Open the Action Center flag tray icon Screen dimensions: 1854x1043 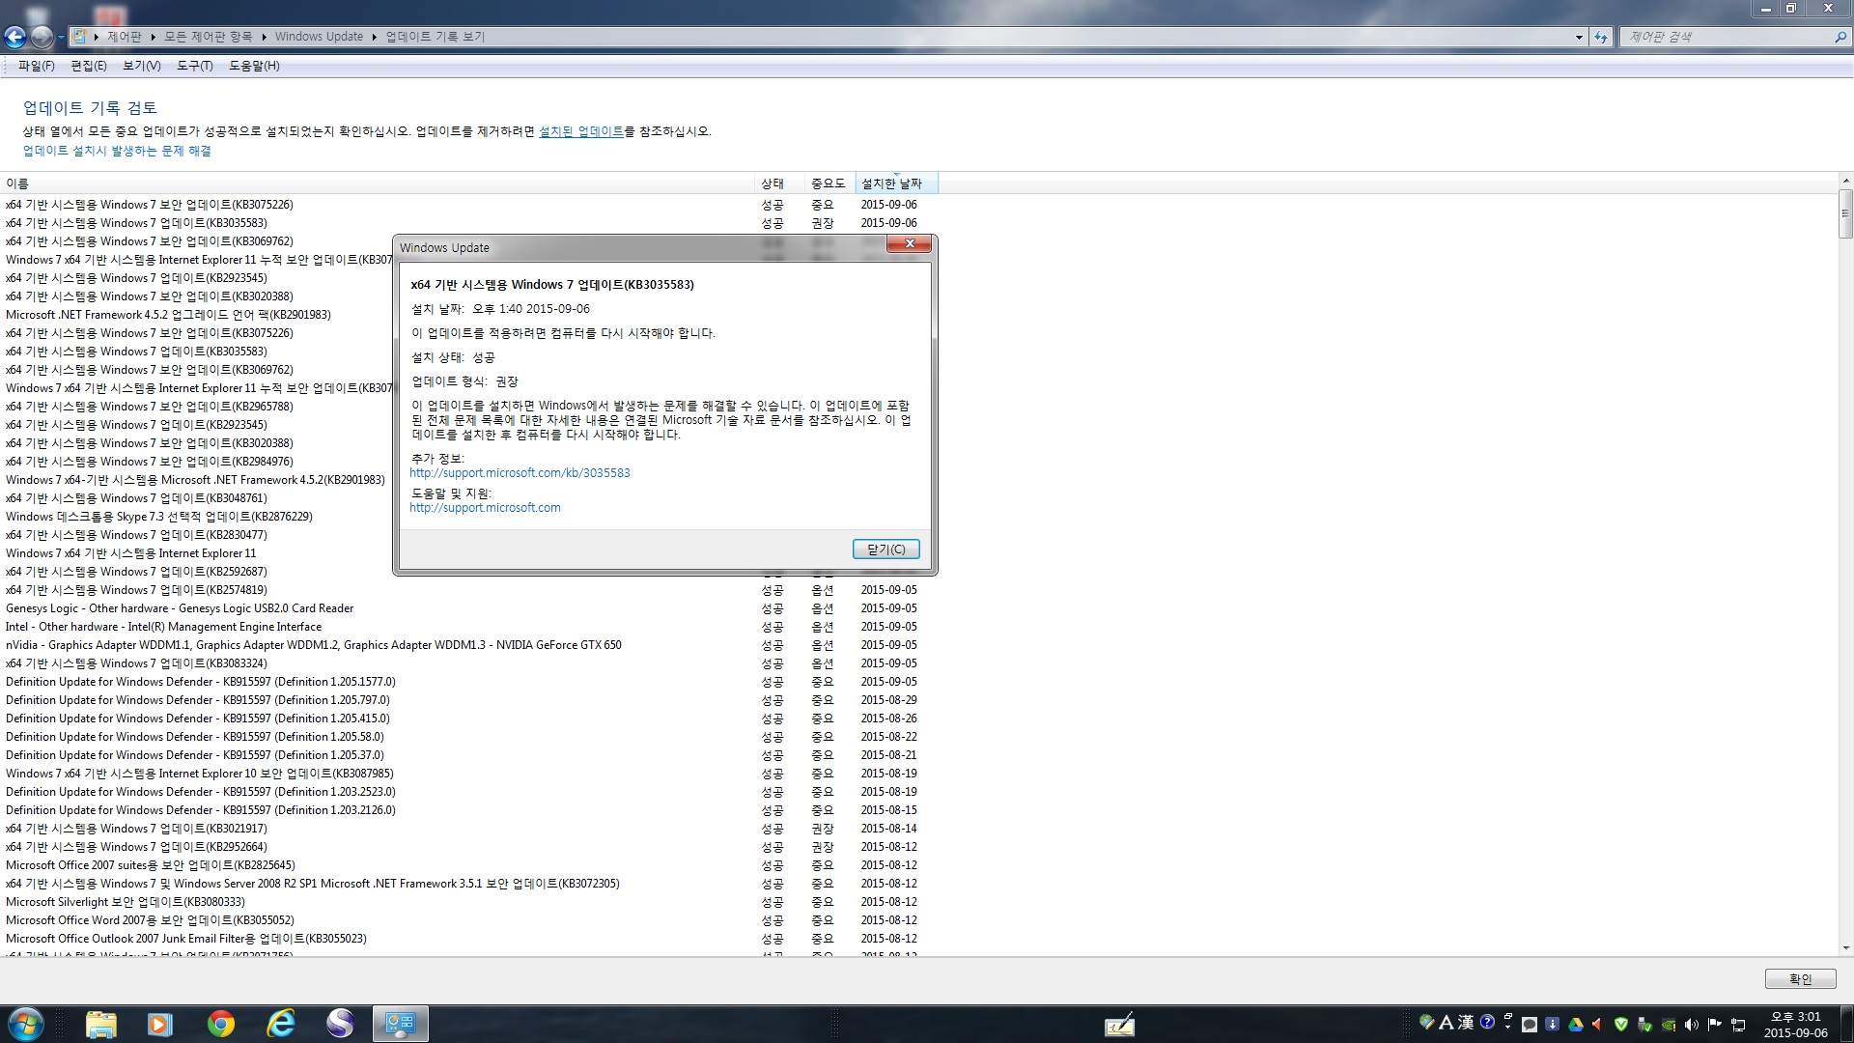pyautogui.click(x=1715, y=1025)
